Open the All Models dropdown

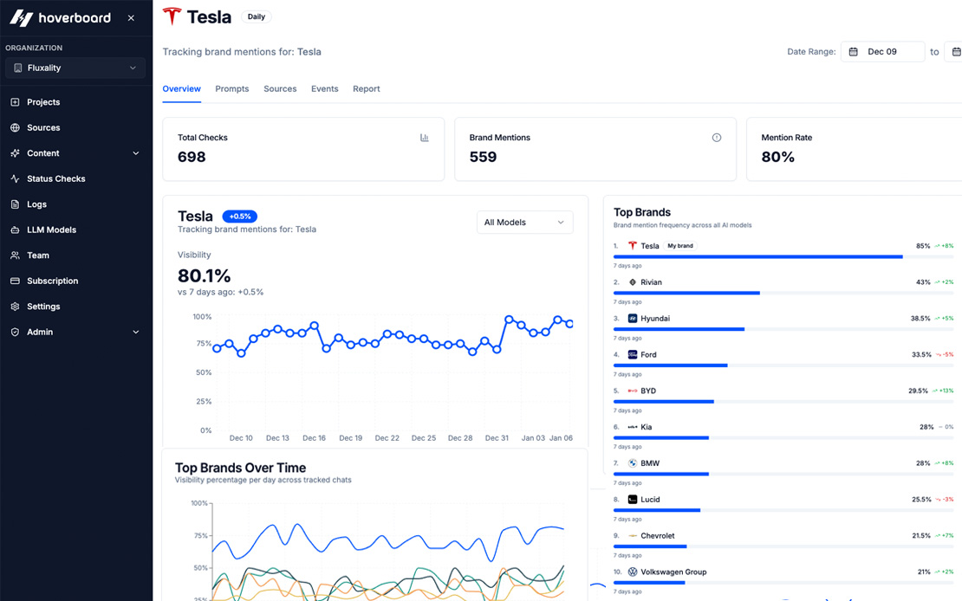(524, 222)
